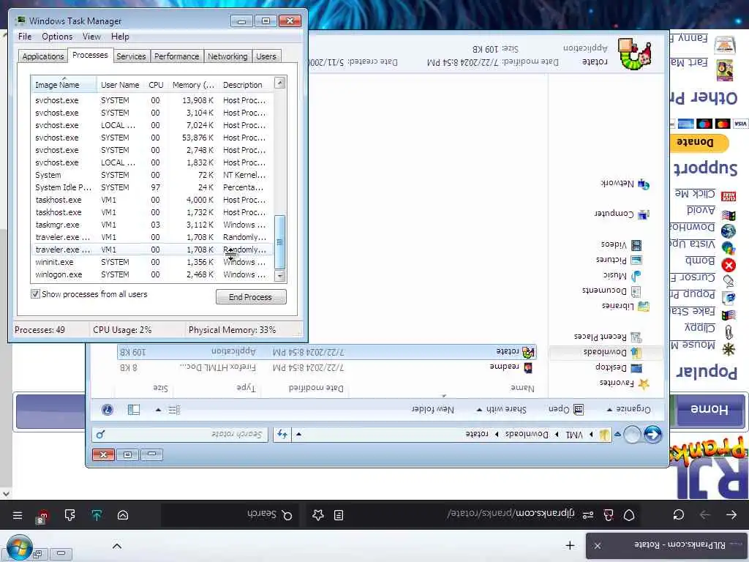Image resolution: width=749 pixels, height=562 pixels.
Task: Open Libraries in Explorer navigation pane
Action: (x=625, y=306)
